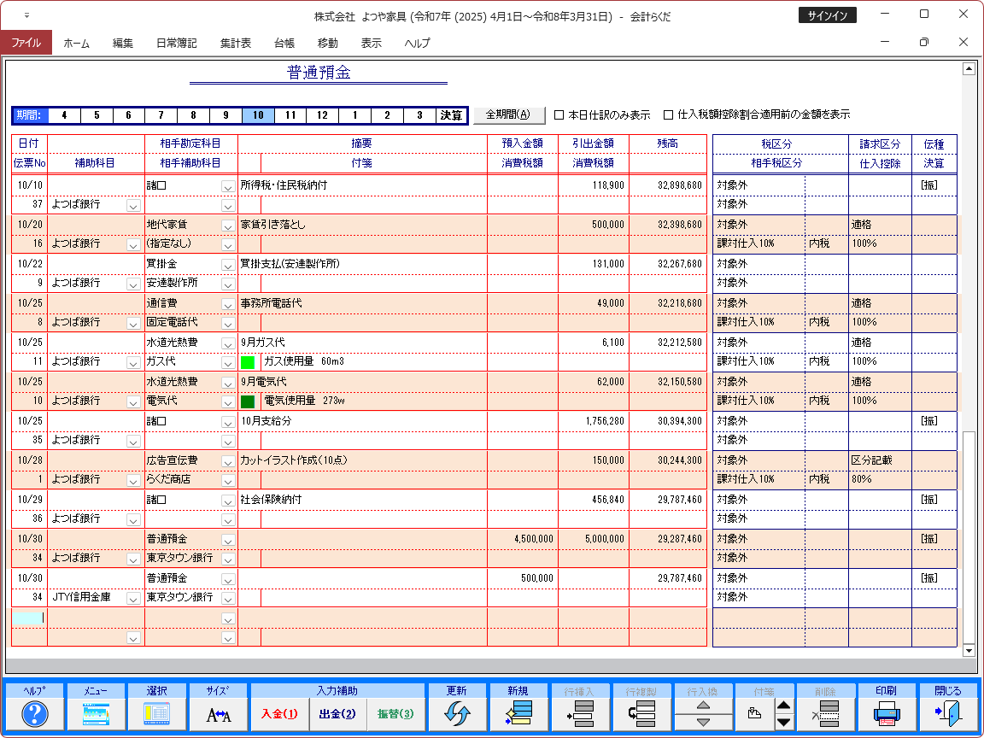
Task: Open dropdown next to 地代家賃 account
Action: pyautogui.click(x=228, y=225)
